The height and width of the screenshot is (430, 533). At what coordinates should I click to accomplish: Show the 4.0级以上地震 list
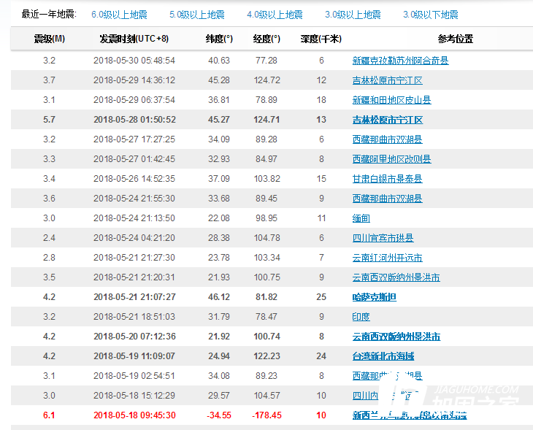[x=275, y=15]
